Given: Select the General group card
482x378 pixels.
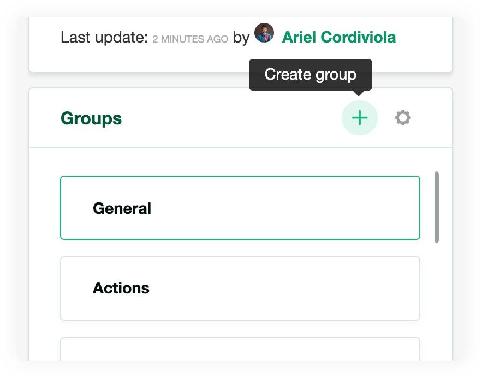Looking at the screenshot, I should click(x=240, y=208).
